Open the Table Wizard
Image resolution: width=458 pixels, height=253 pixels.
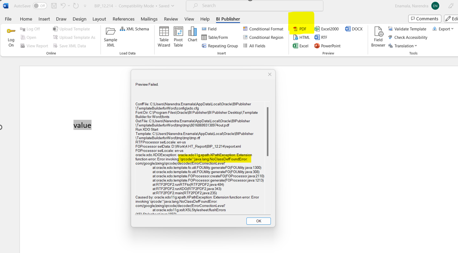tap(164, 37)
